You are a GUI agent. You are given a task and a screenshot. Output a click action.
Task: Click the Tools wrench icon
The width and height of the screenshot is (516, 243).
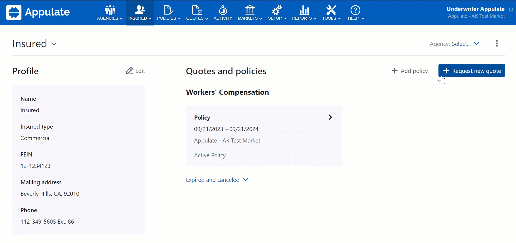point(331,10)
